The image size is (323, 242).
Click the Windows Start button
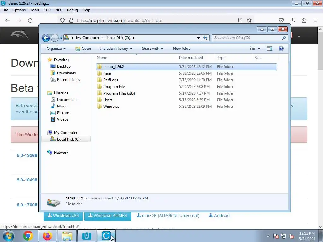point(9,236)
